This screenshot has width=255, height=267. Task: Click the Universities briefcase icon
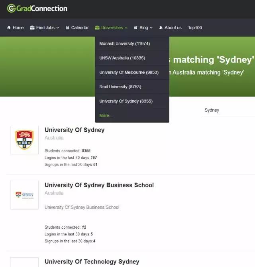click(x=97, y=28)
